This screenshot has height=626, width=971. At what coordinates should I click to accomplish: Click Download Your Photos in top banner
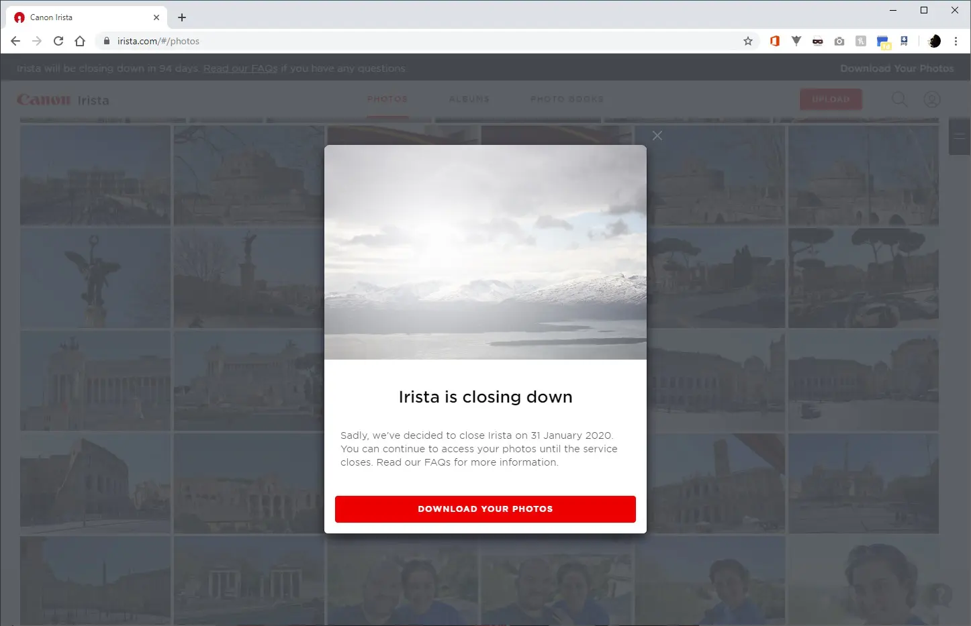(x=897, y=68)
